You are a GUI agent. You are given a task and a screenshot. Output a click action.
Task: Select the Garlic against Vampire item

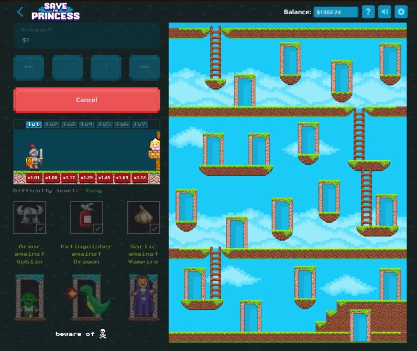(x=144, y=217)
